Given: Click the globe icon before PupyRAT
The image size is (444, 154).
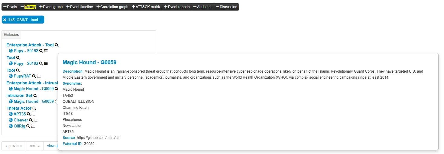Looking at the screenshot, I should click(x=11, y=76).
